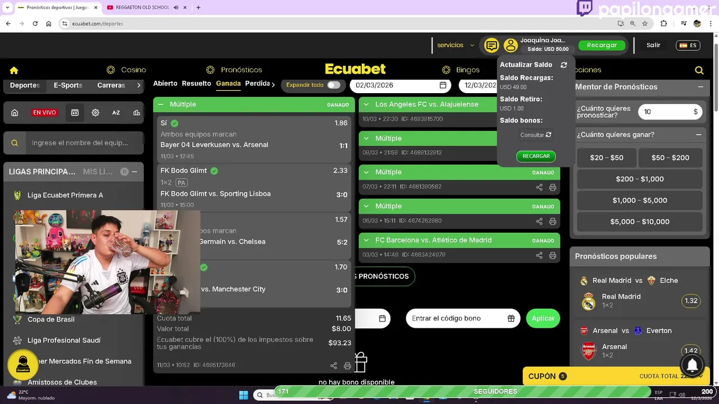The height and width of the screenshot is (404, 719).
Task: Click the gift icon in bonus code field
Action: click(511, 318)
